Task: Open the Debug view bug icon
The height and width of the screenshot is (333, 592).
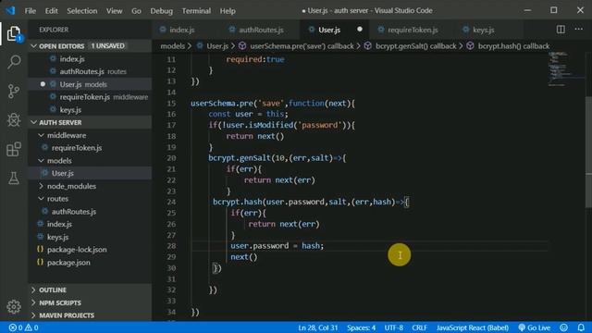Action: coord(14,120)
